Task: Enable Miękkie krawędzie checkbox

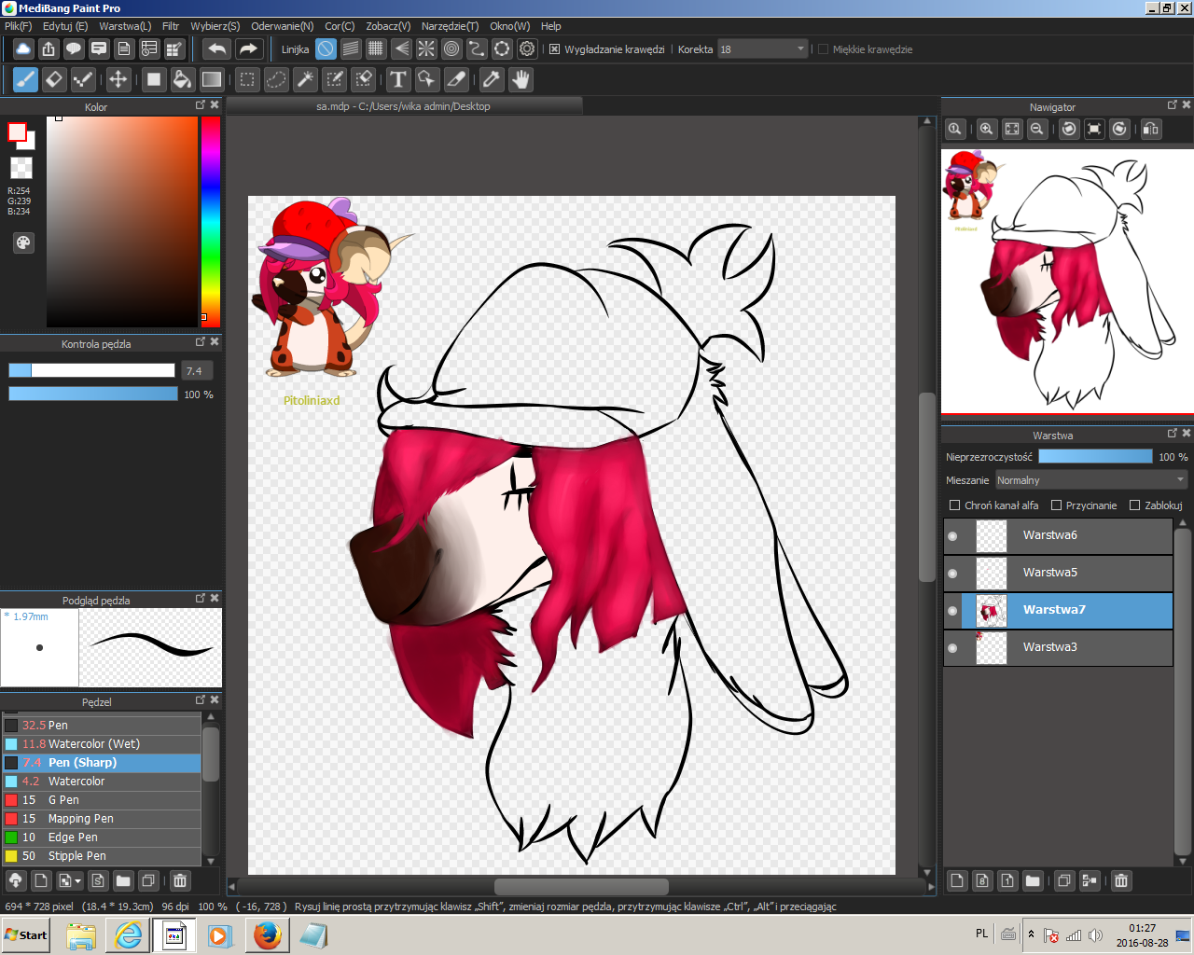Action: click(x=823, y=49)
